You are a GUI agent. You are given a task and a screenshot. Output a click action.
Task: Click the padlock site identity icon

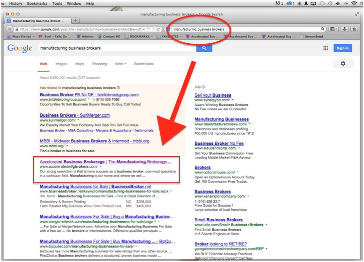pyautogui.click(x=17, y=29)
